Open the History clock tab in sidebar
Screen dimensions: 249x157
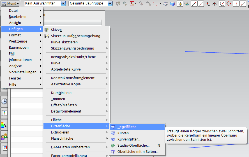(x=4, y=101)
